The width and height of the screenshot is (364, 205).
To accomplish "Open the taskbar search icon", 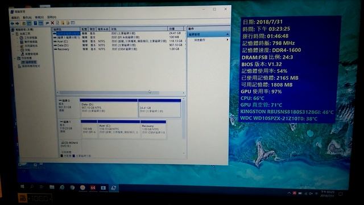I will (x=32, y=187).
